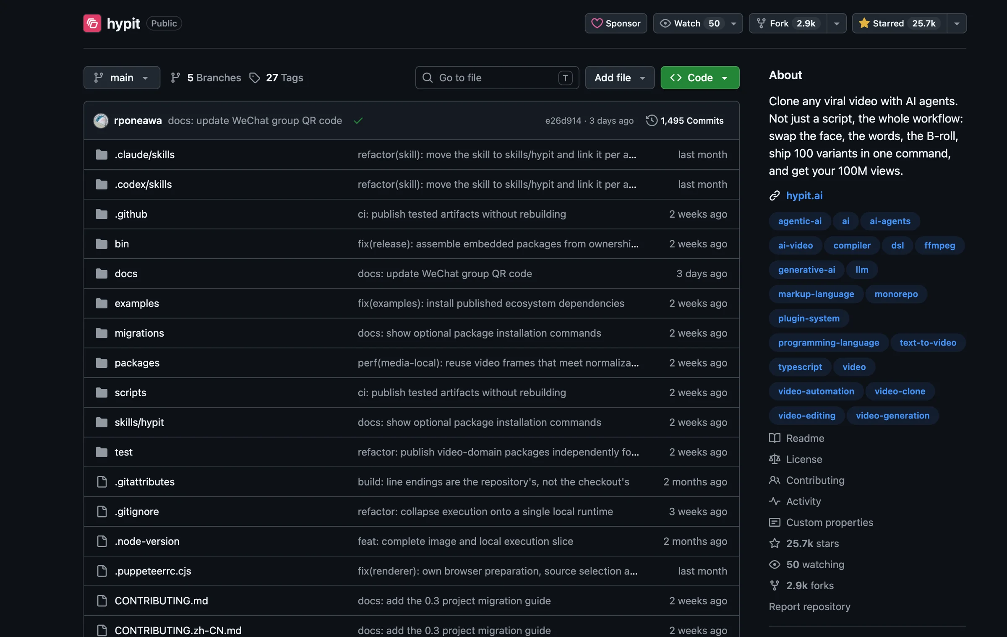1007x637 pixels.
Task: Click the pulse icon next to Activity
Action: (774, 502)
